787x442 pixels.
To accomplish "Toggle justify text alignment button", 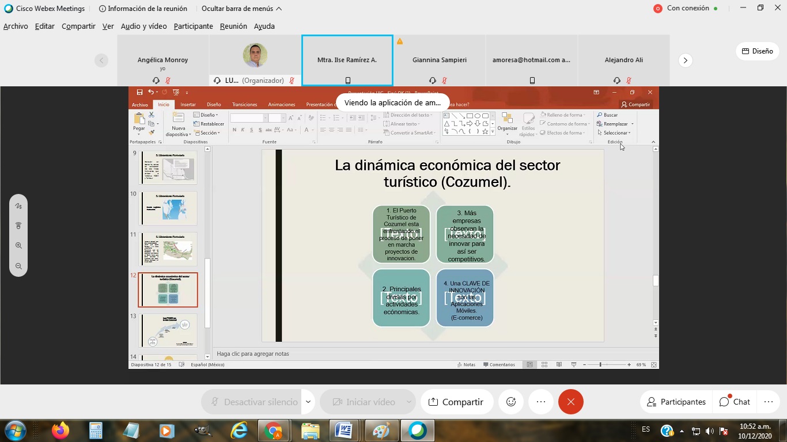I will coord(349,130).
